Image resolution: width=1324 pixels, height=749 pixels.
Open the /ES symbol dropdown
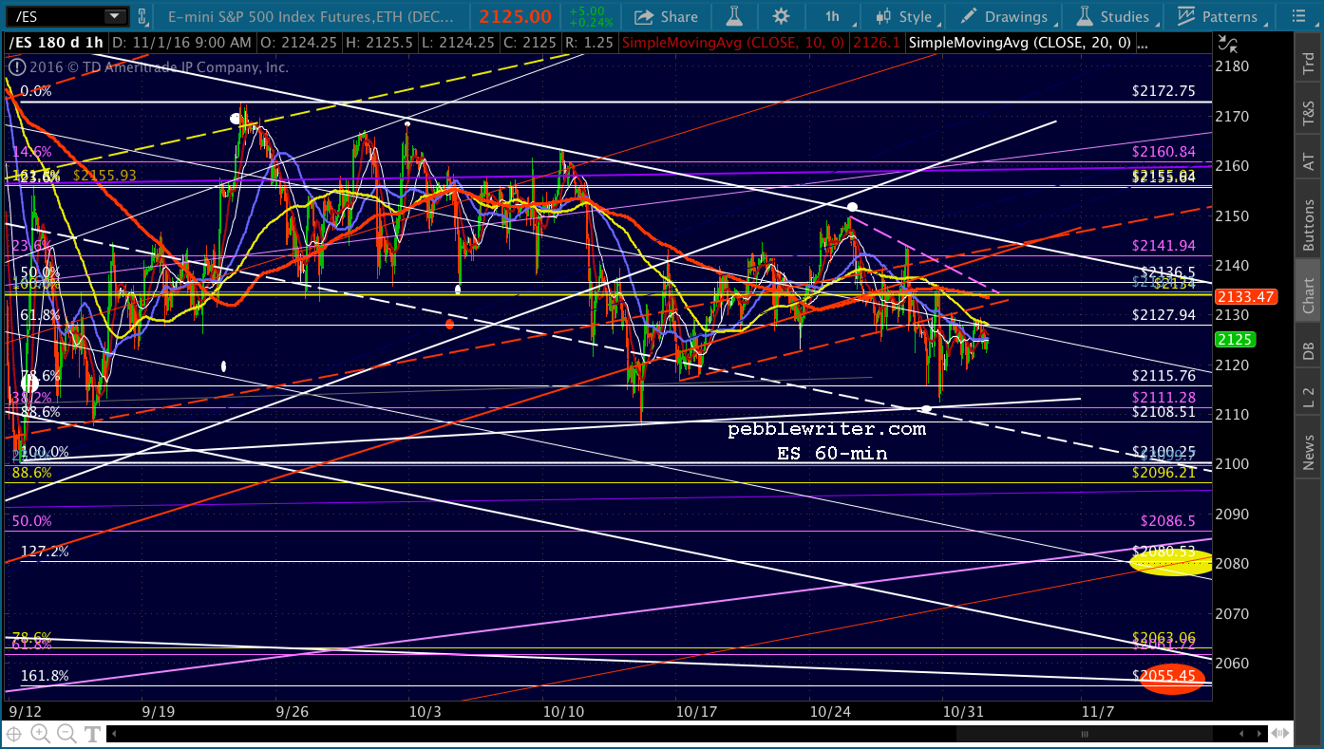[116, 16]
